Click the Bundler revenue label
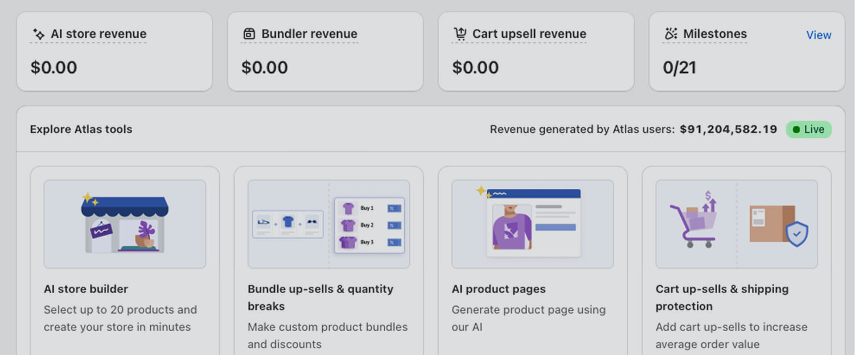855x355 pixels. (309, 34)
